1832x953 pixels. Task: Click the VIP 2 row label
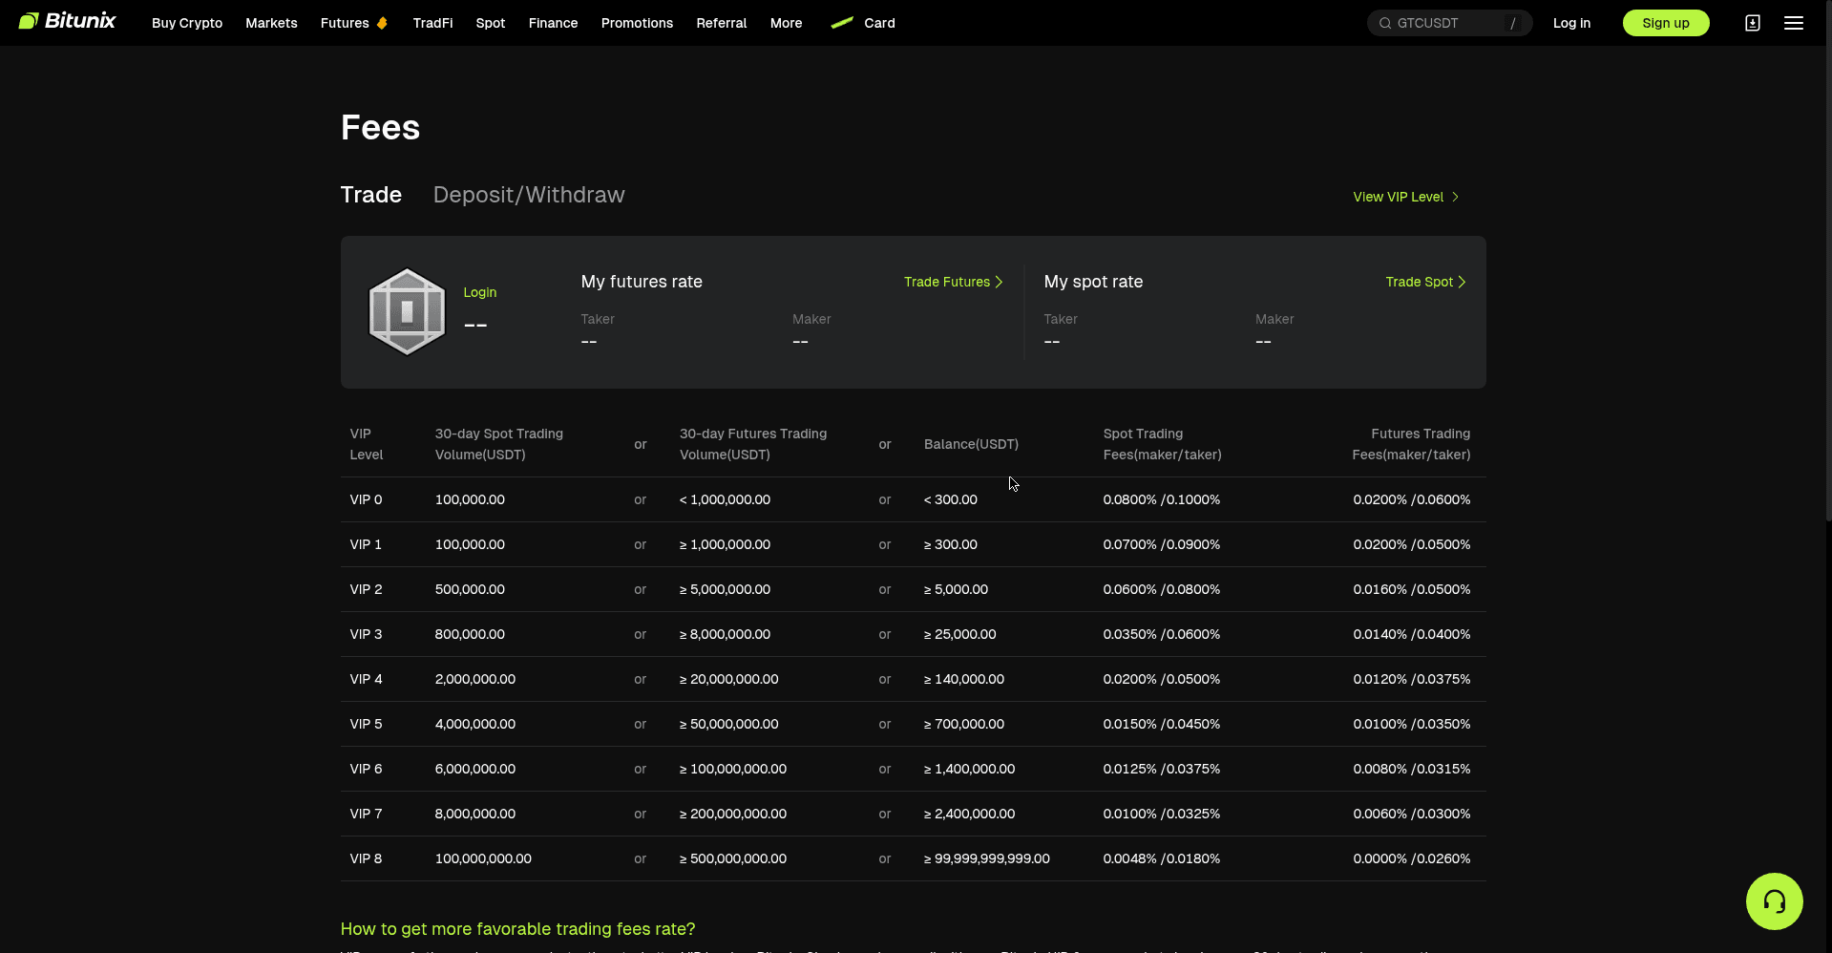pyautogui.click(x=367, y=589)
